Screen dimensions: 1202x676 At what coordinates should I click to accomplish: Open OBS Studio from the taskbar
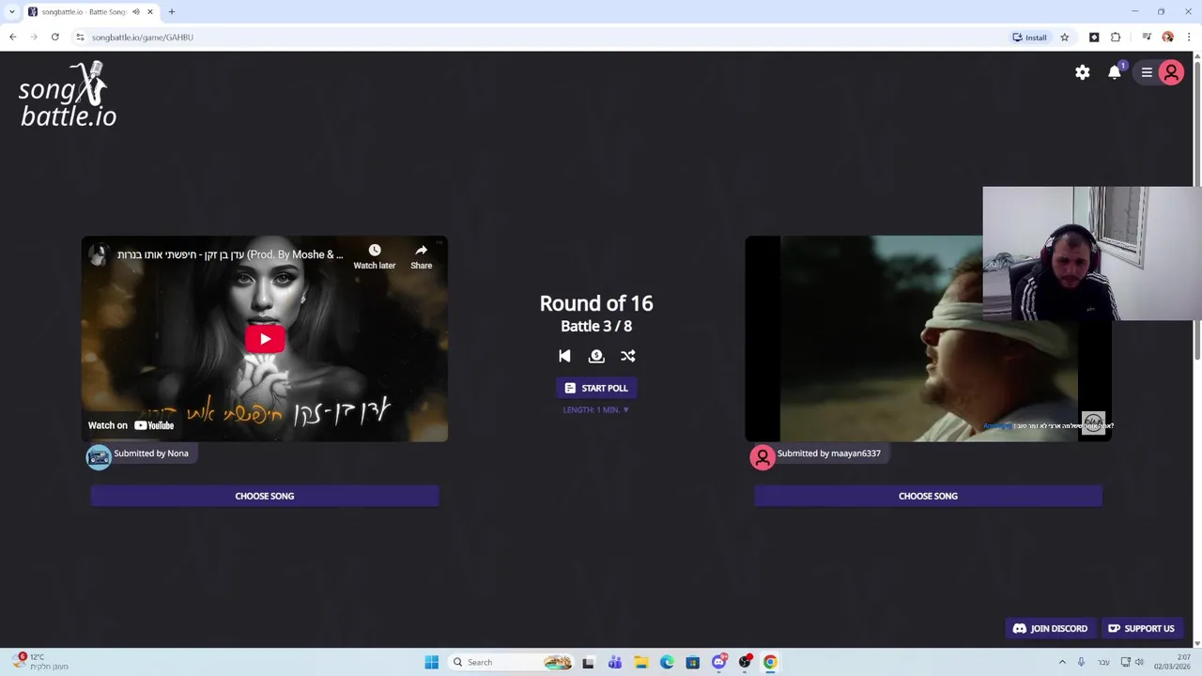(745, 662)
